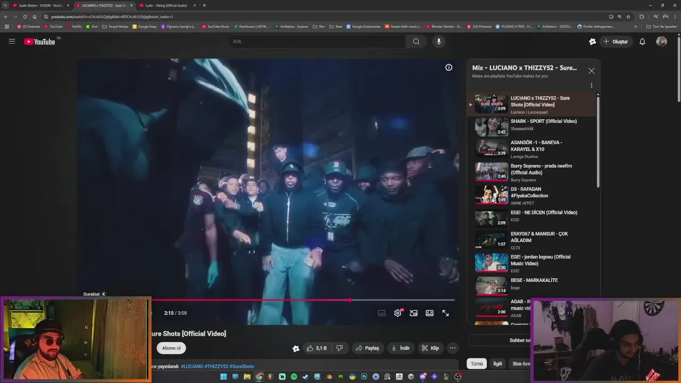This screenshot has height=383, width=681.
Task: Open the Tüm Yer İşaretleri bookmarks folder
Action: pos(661,27)
